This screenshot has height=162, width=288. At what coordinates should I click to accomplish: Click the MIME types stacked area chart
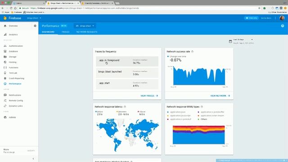[x=198, y=135]
